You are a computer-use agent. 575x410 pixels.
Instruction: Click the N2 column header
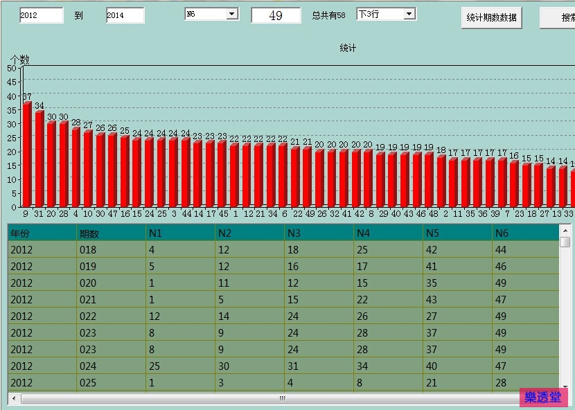point(249,233)
